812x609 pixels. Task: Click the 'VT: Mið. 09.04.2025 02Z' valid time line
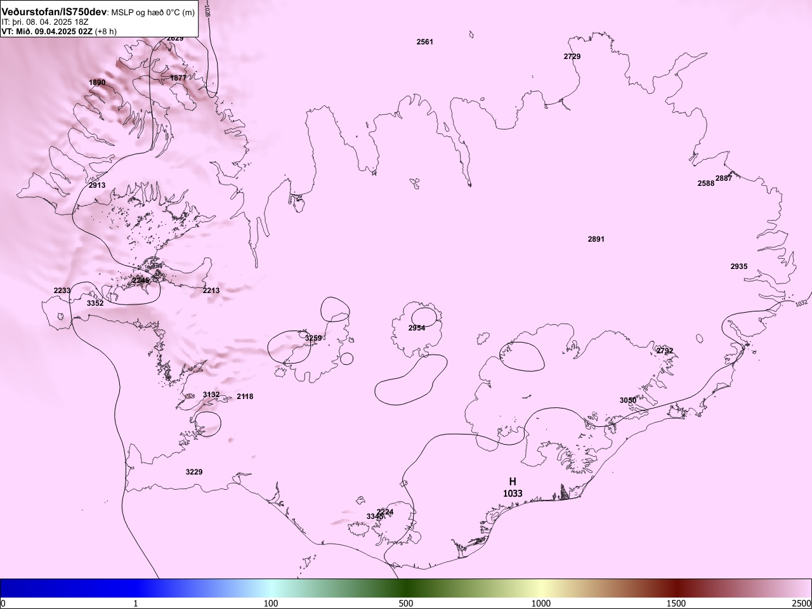click(47, 31)
